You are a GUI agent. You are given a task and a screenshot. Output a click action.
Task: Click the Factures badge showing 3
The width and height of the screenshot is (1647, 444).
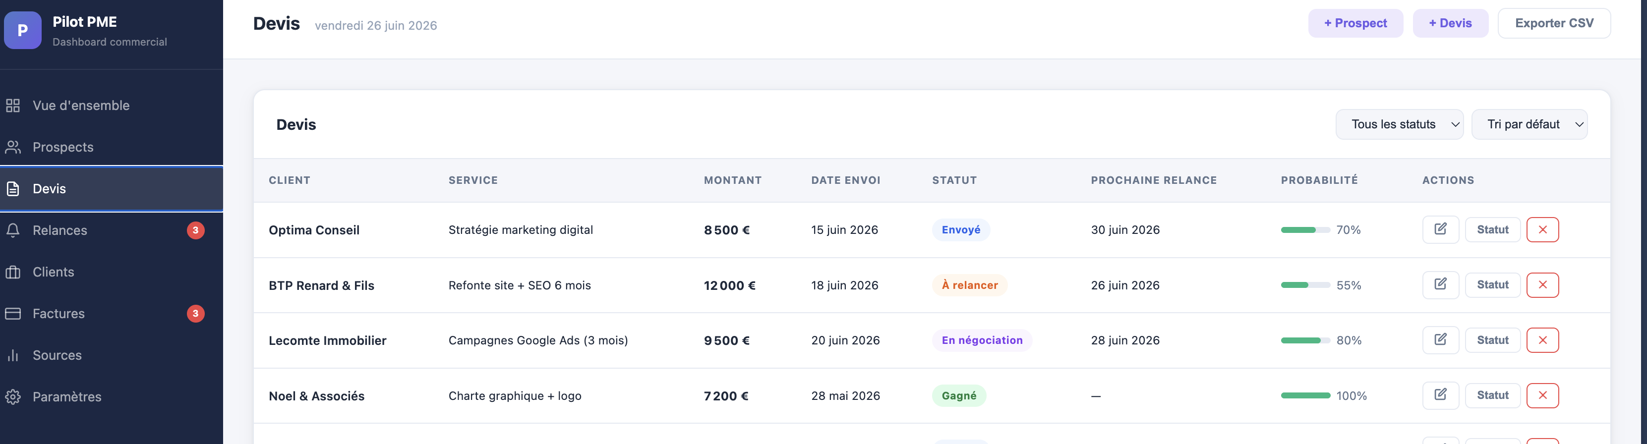196,314
